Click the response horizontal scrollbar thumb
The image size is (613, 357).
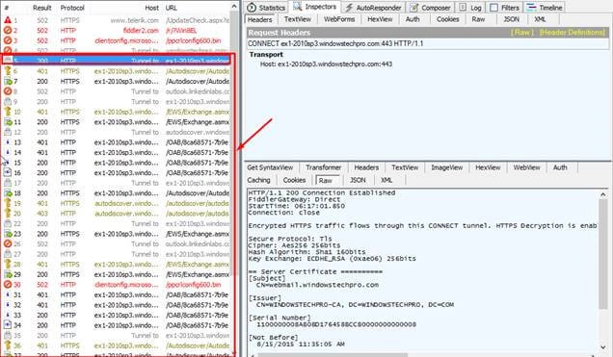point(333,355)
